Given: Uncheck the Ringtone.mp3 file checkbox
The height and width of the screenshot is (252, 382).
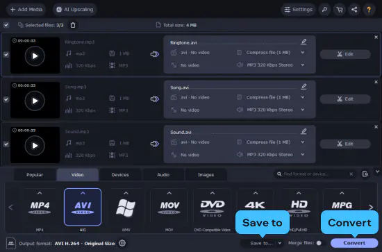Looking at the screenshot, I should (x=6, y=55).
